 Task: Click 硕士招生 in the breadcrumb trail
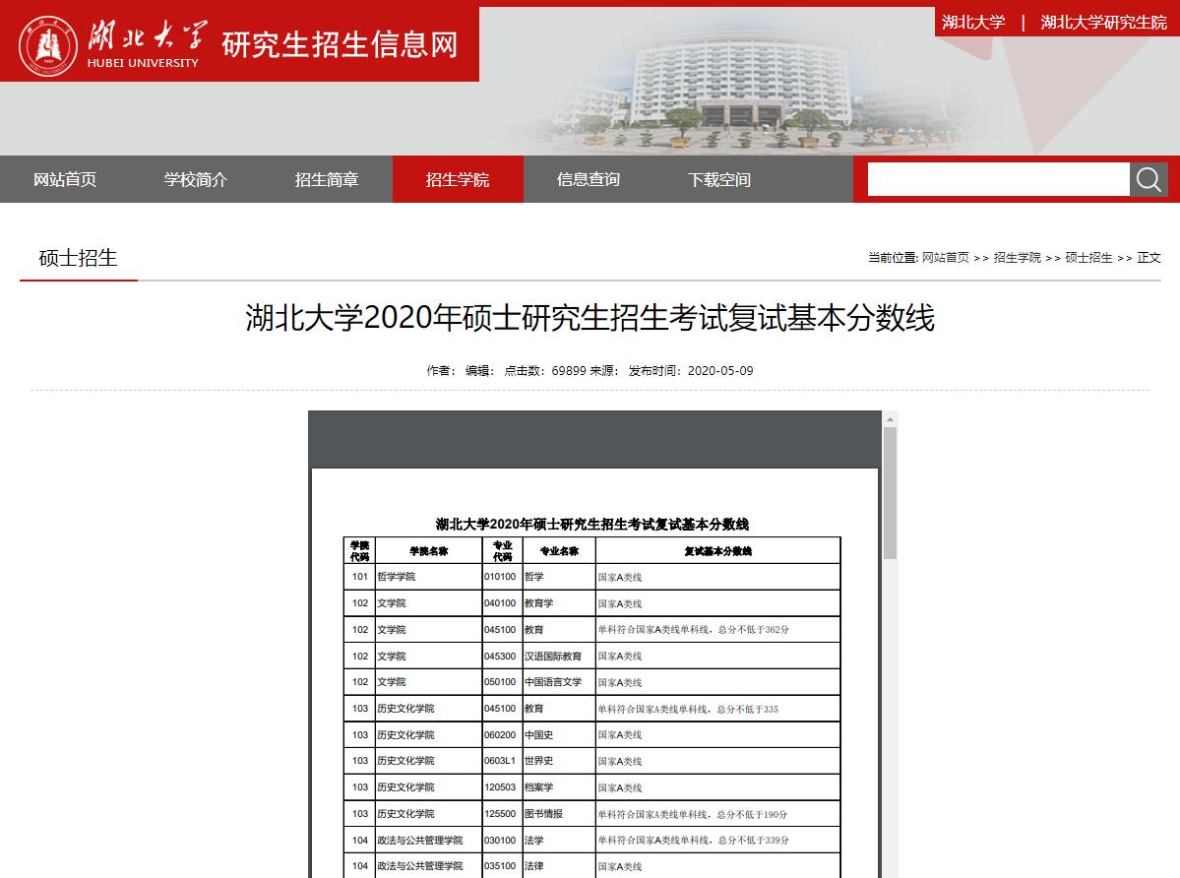1088,258
